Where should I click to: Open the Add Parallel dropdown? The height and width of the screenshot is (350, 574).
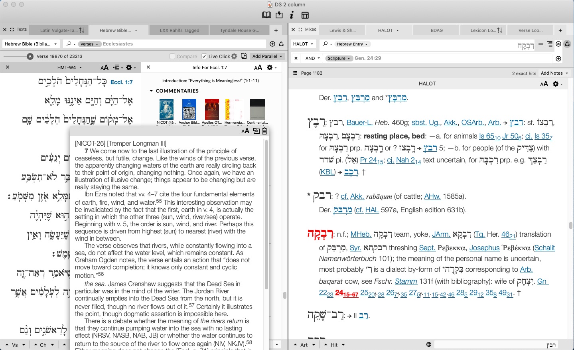coord(267,56)
